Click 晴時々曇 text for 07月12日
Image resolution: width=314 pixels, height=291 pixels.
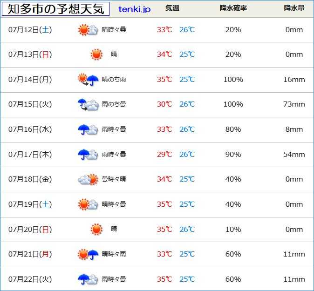pos(114,30)
